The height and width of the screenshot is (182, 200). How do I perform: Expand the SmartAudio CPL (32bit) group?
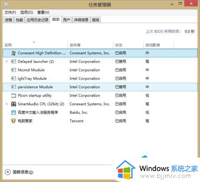pos(7,104)
